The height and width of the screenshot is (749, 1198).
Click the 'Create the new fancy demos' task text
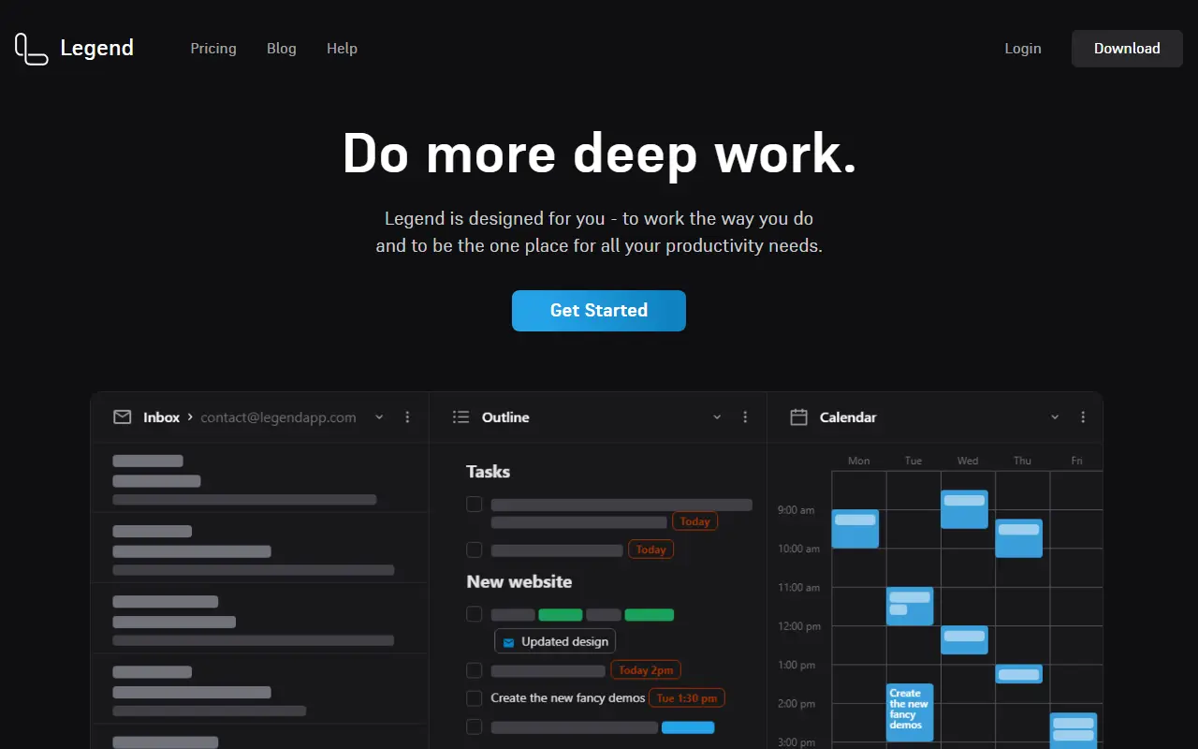tap(568, 698)
